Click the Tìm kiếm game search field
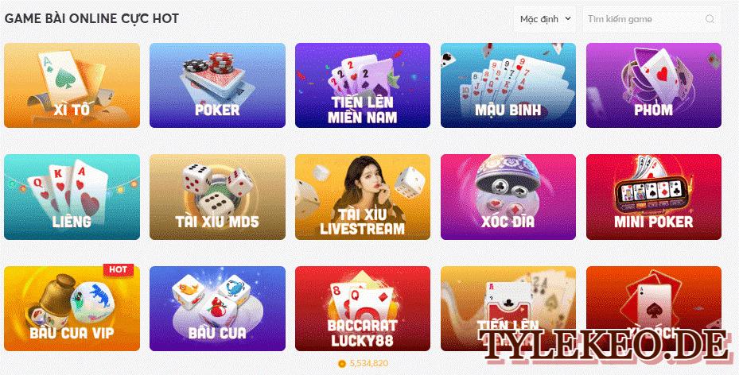This screenshot has height=375, width=739. [x=651, y=19]
